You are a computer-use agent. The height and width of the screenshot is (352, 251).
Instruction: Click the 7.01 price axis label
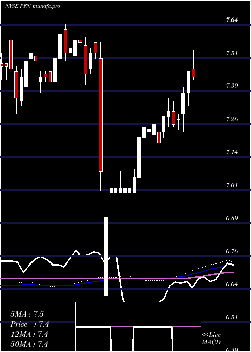(232, 185)
